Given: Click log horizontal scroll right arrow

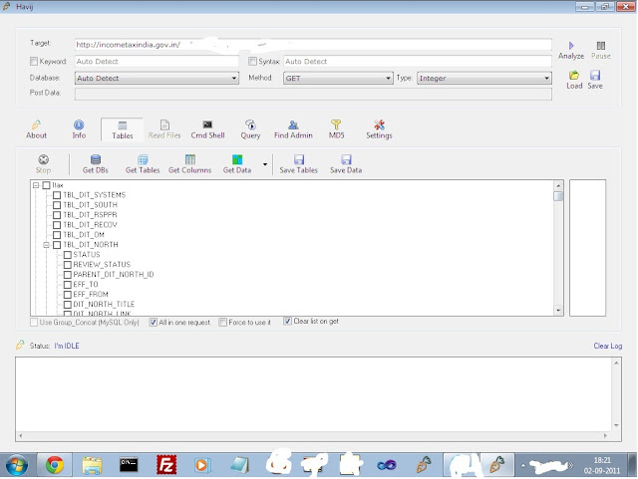Looking at the screenshot, I should [x=605, y=436].
